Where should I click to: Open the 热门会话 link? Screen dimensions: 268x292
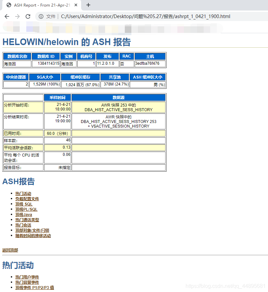click(x=23, y=225)
